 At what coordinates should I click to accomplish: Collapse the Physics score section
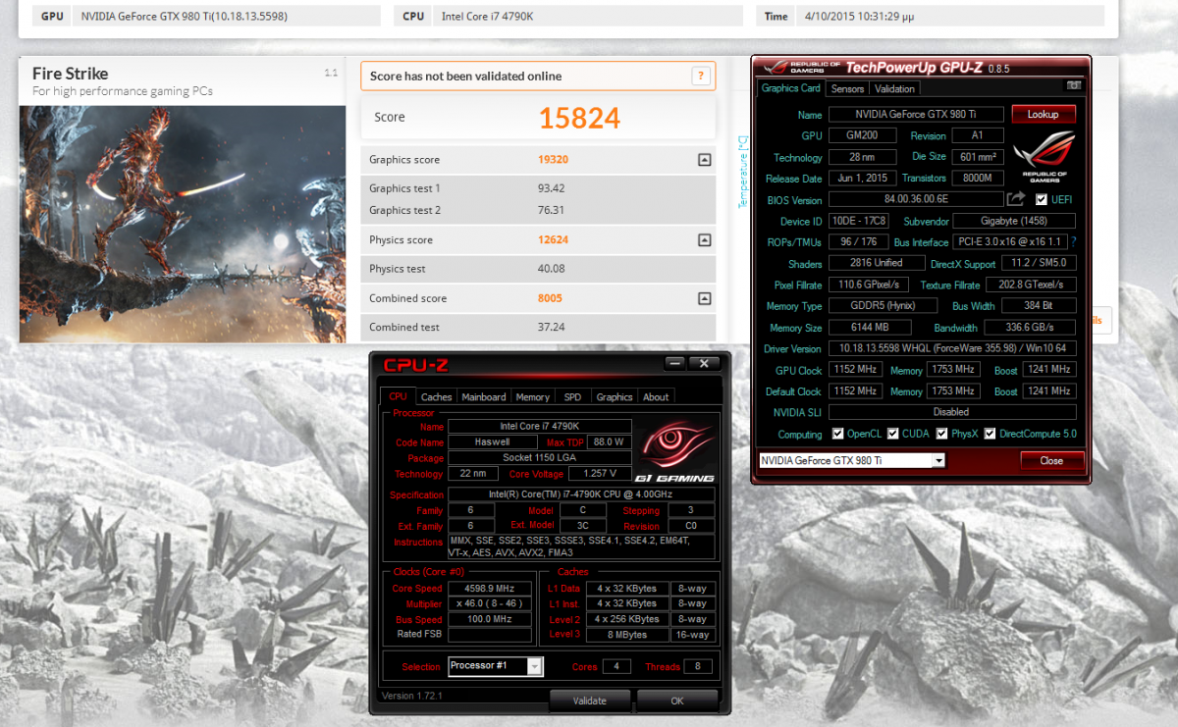pyautogui.click(x=704, y=240)
